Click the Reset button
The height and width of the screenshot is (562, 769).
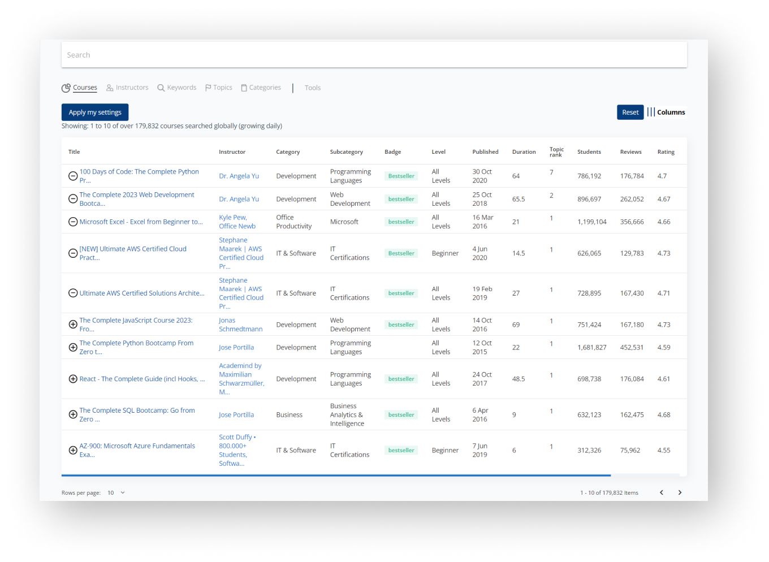(x=630, y=112)
